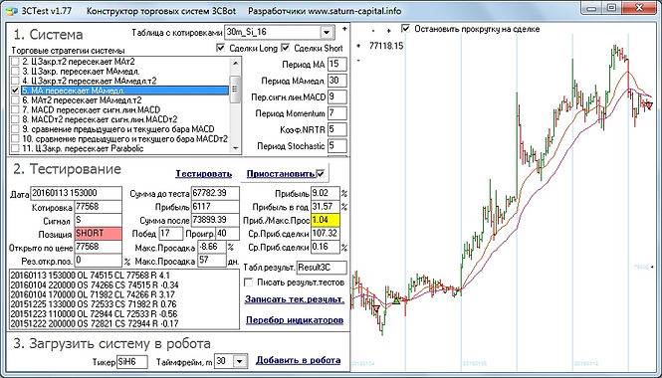The height and width of the screenshot is (378, 662).
Task: Enable Писать результ.тестов checkbox
Action: point(249,283)
